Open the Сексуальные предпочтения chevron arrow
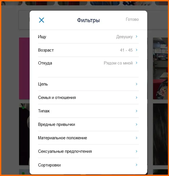 136,151
